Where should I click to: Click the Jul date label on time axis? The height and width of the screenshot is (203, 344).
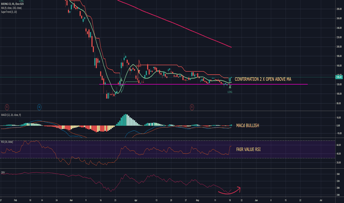[321, 200]
